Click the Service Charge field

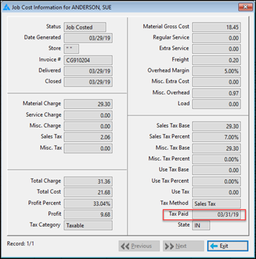click(88, 115)
